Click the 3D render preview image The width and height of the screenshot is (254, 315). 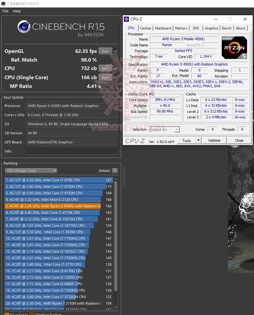[241, 209]
